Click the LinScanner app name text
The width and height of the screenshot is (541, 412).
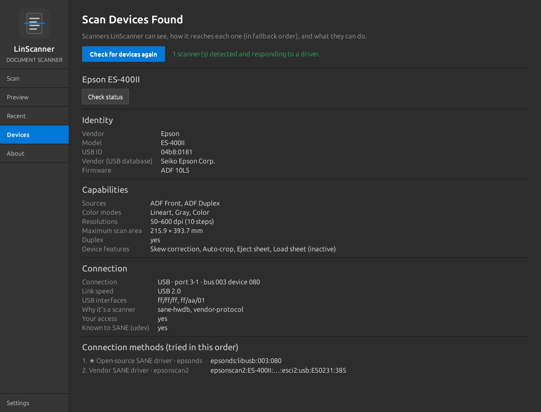click(34, 49)
